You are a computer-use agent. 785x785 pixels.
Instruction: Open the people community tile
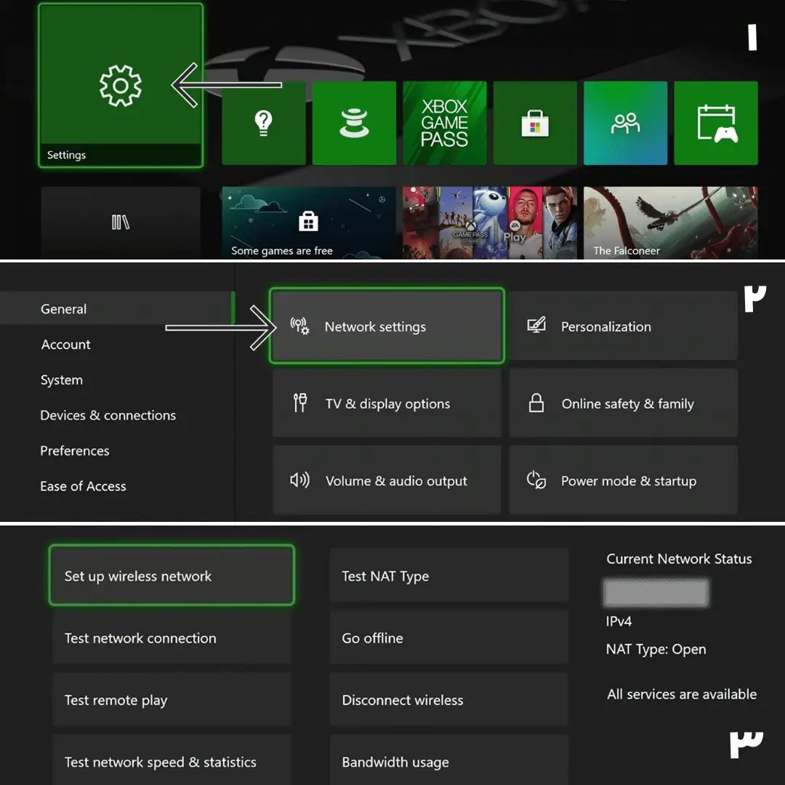(x=625, y=123)
